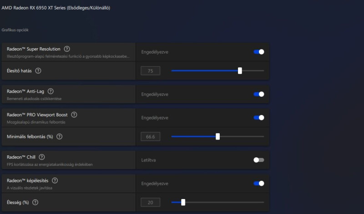Click the Minimális felbontás slider handle
Viewport: 364px width, 214px height.
pos(217,137)
